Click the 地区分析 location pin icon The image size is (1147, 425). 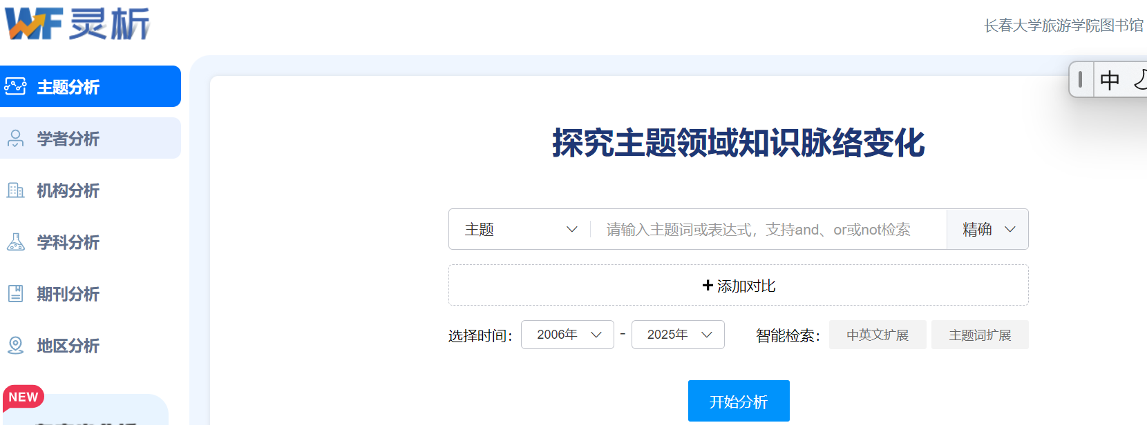pyautogui.click(x=15, y=345)
